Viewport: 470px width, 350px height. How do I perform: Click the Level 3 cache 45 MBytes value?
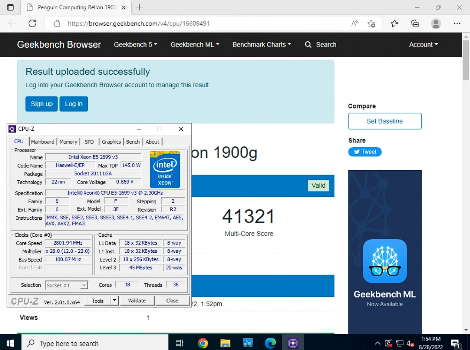click(x=141, y=268)
